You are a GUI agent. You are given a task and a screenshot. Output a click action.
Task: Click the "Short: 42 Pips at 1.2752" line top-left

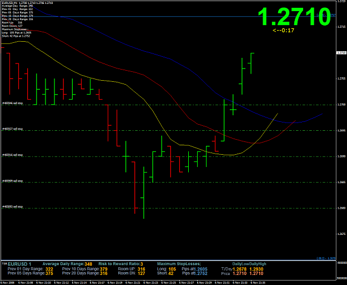[x=16, y=36]
